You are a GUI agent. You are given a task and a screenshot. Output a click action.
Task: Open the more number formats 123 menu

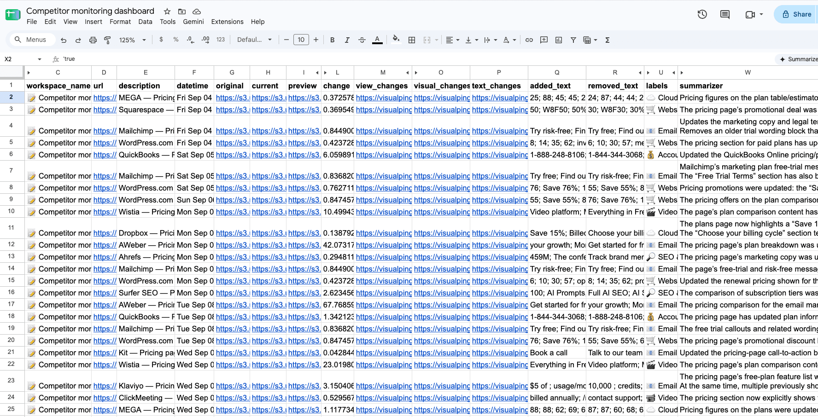pos(221,40)
